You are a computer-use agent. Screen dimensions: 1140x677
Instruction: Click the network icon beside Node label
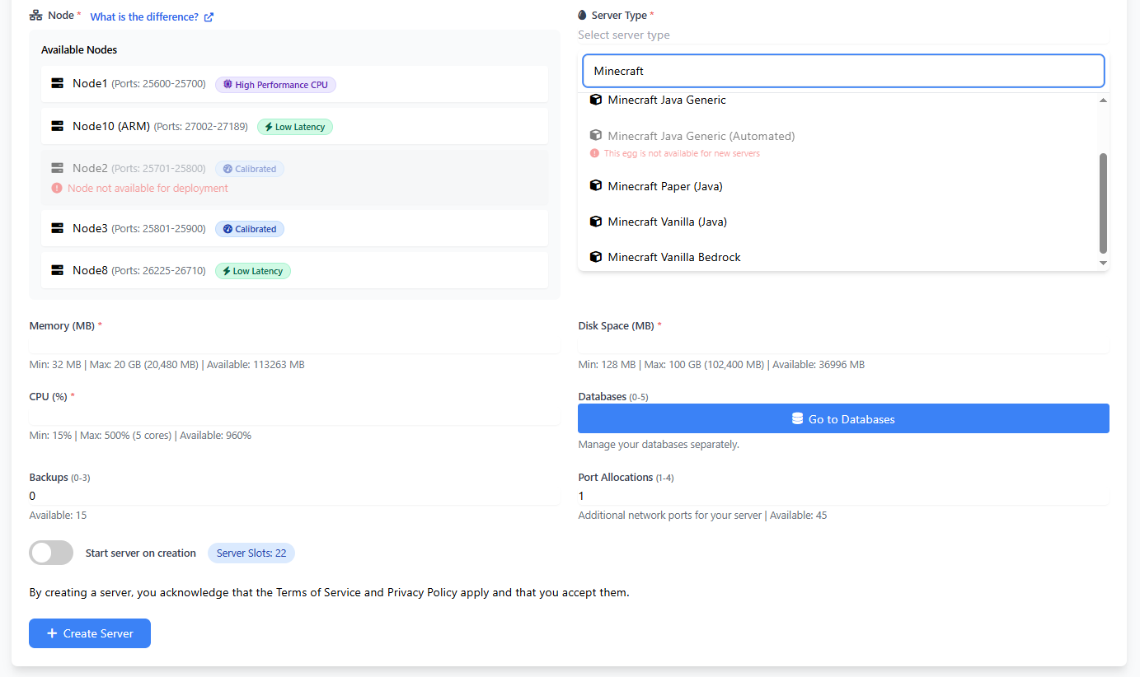click(35, 16)
